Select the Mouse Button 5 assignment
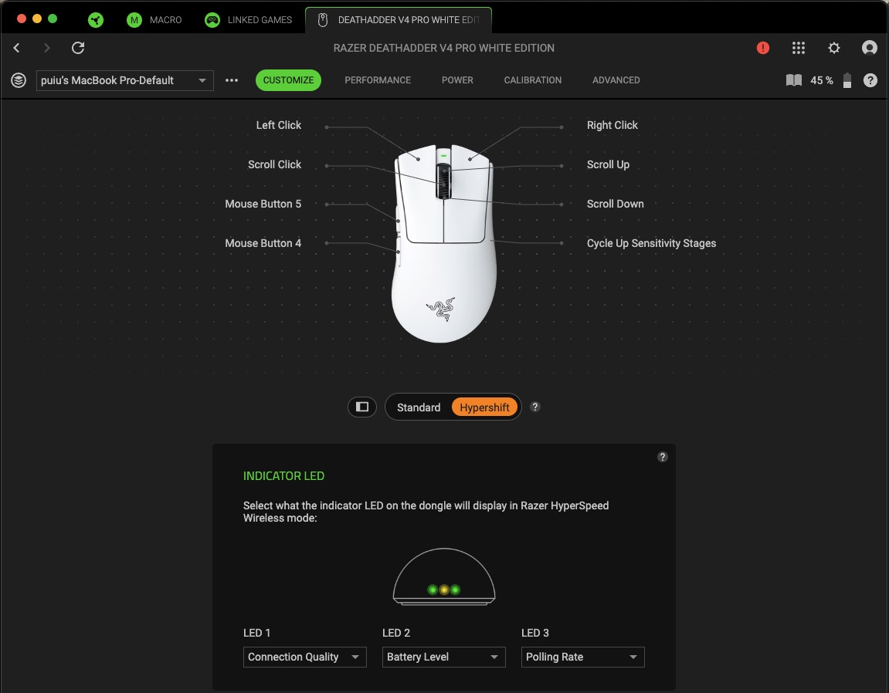The width and height of the screenshot is (889, 693). tap(263, 204)
